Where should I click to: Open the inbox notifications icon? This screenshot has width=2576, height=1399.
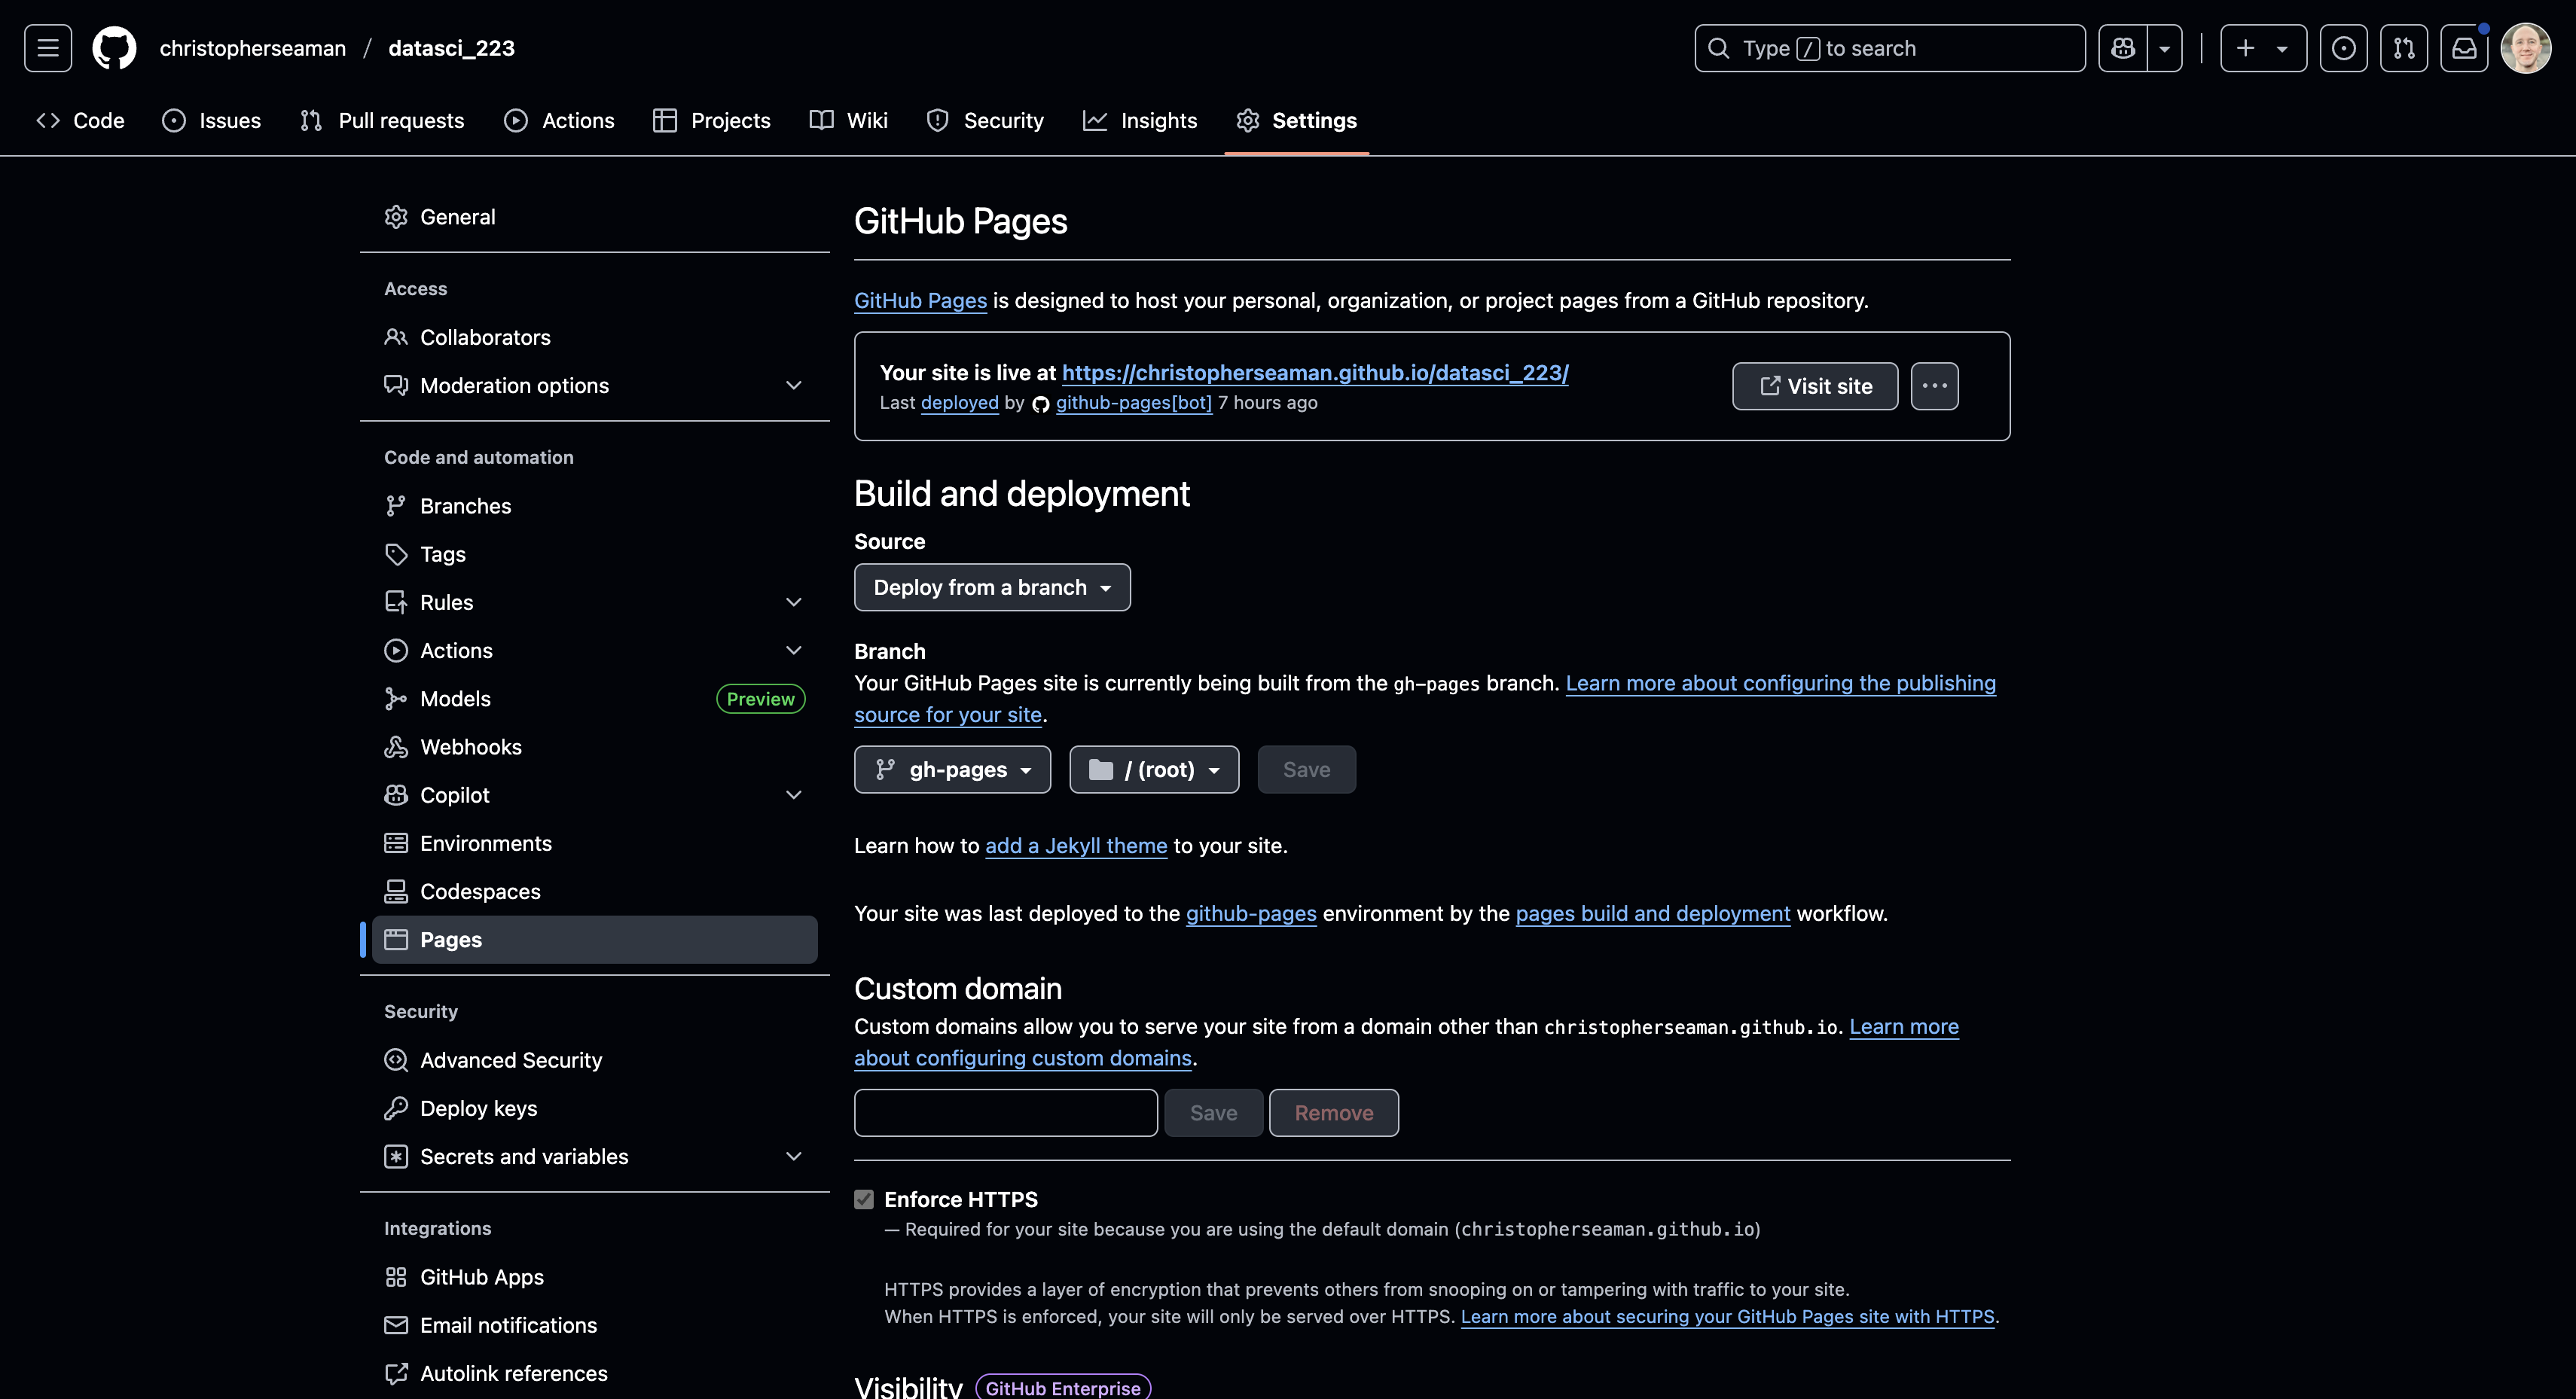click(2464, 47)
